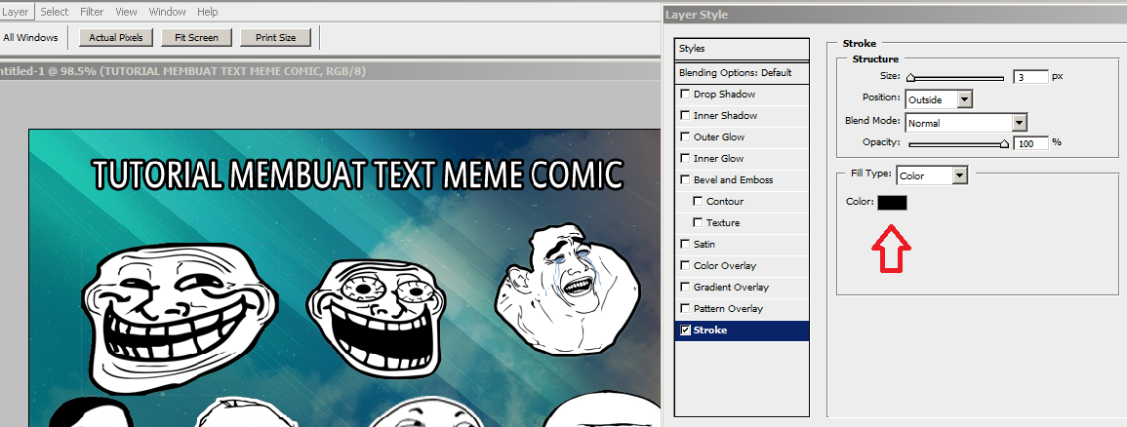The height and width of the screenshot is (427, 1127).
Task: Click the crying forever alone face
Action: [x=567, y=290]
